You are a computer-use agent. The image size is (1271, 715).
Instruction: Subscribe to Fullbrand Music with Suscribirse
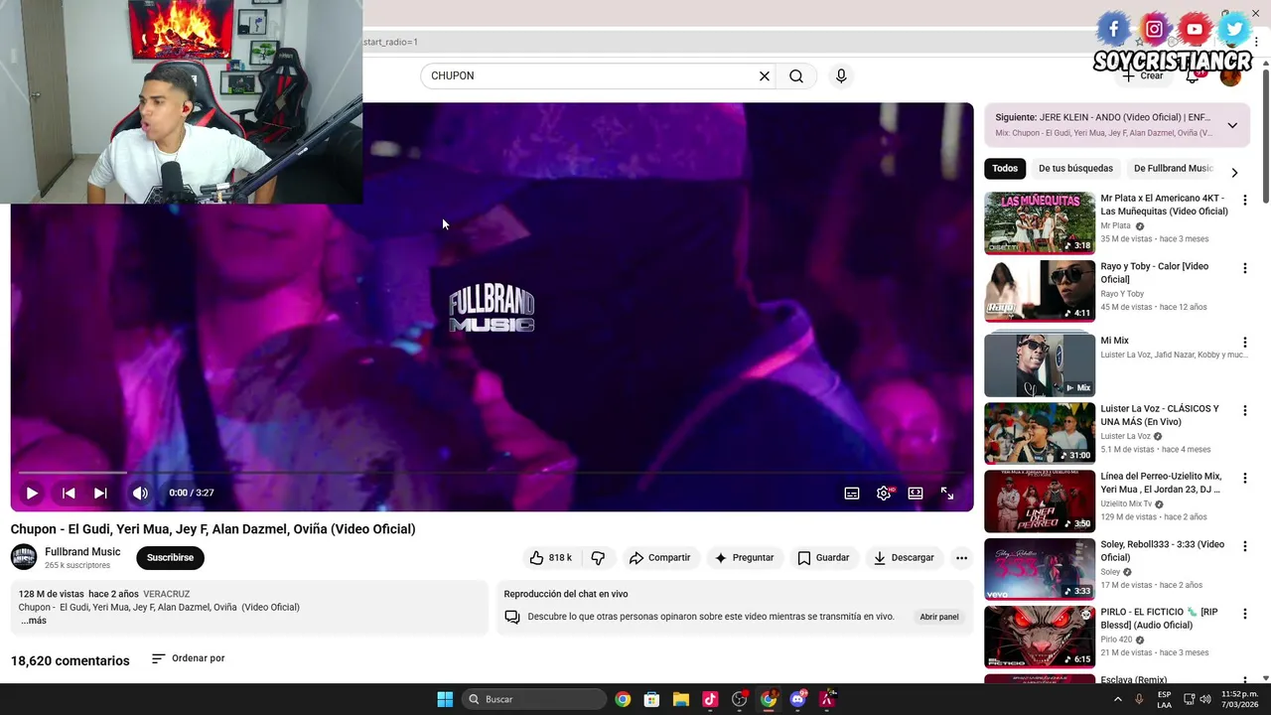[x=170, y=558]
